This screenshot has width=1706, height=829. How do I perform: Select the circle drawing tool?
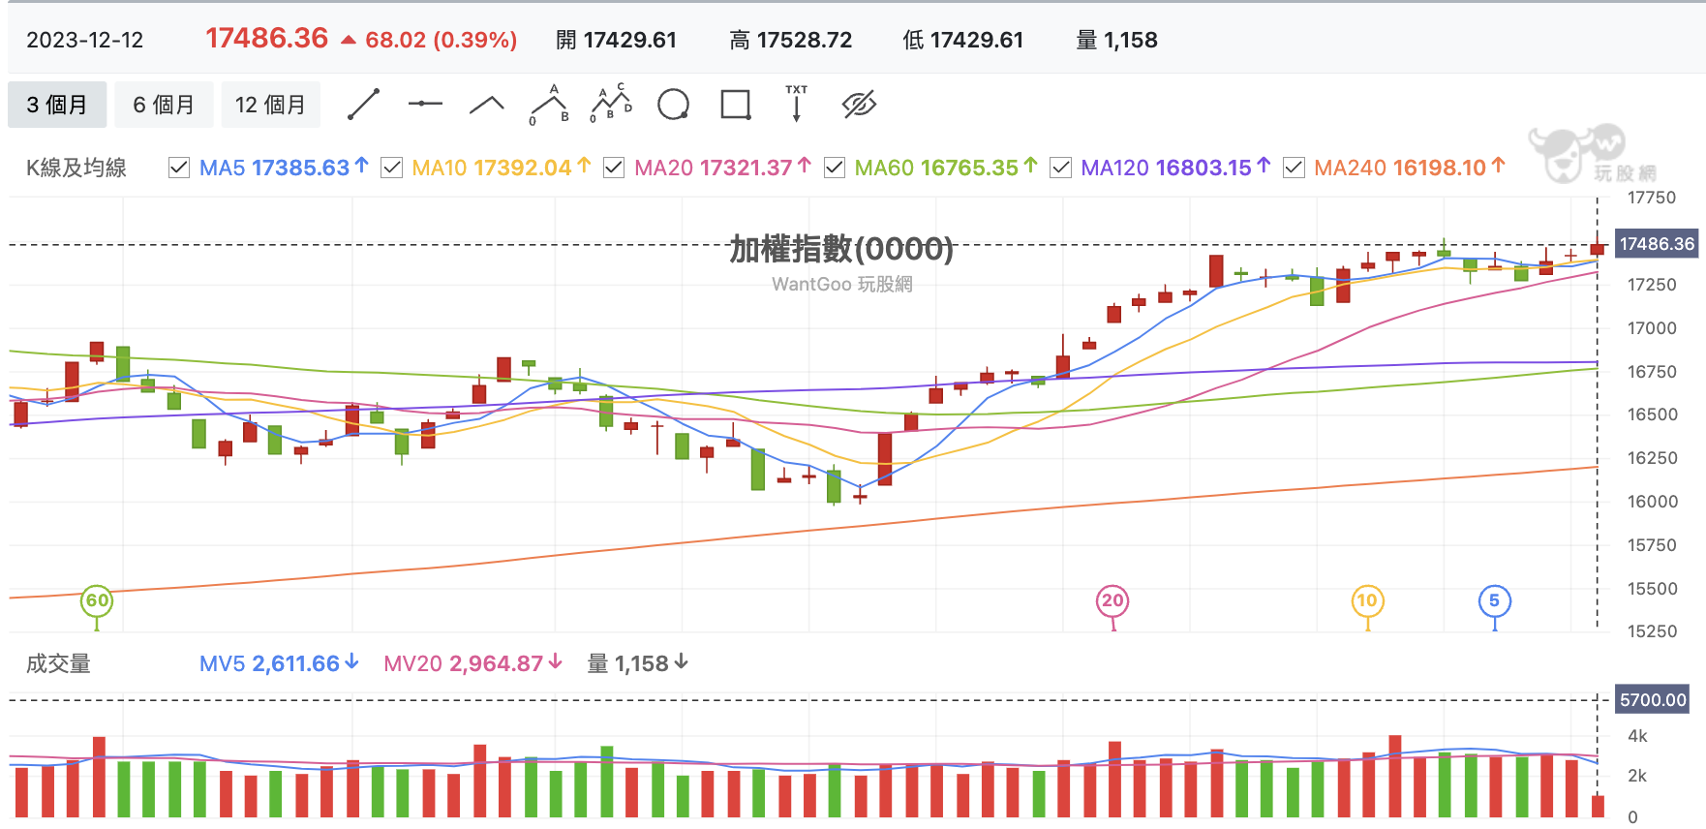coord(673,105)
